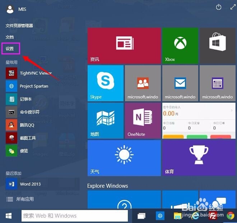Click the Explore Windows group heading
237x223 pixels.
coord(108,186)
